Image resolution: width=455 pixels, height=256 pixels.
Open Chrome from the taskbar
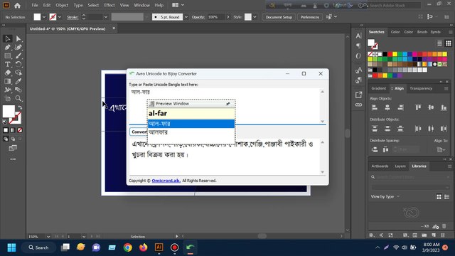click(x=128, y=247)
